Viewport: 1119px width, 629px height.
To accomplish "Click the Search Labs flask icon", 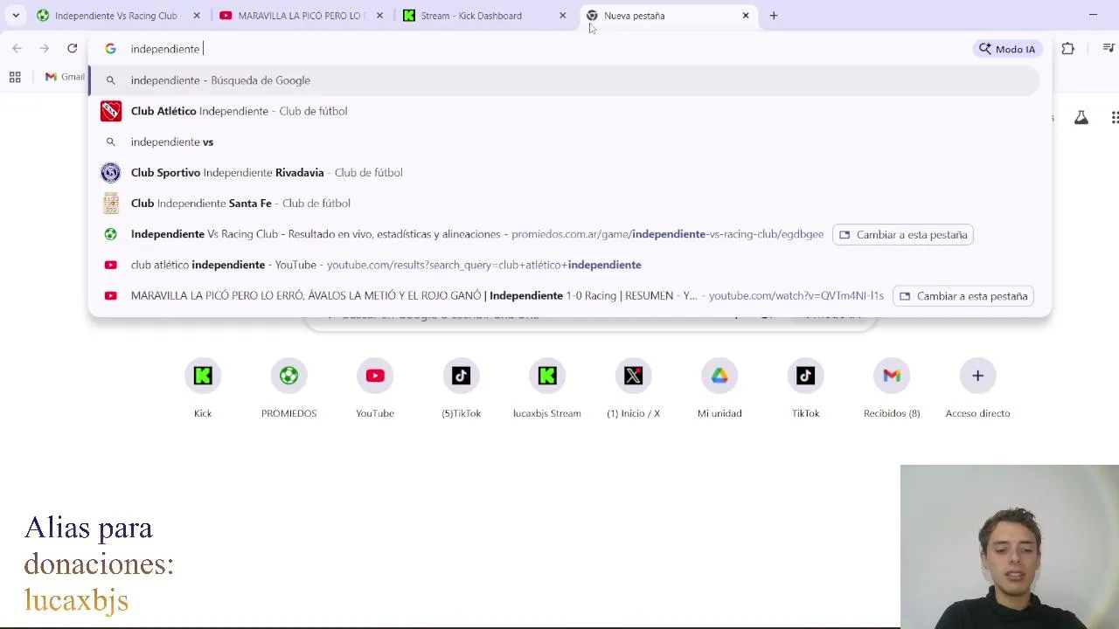I will (x=1081, y=118).
